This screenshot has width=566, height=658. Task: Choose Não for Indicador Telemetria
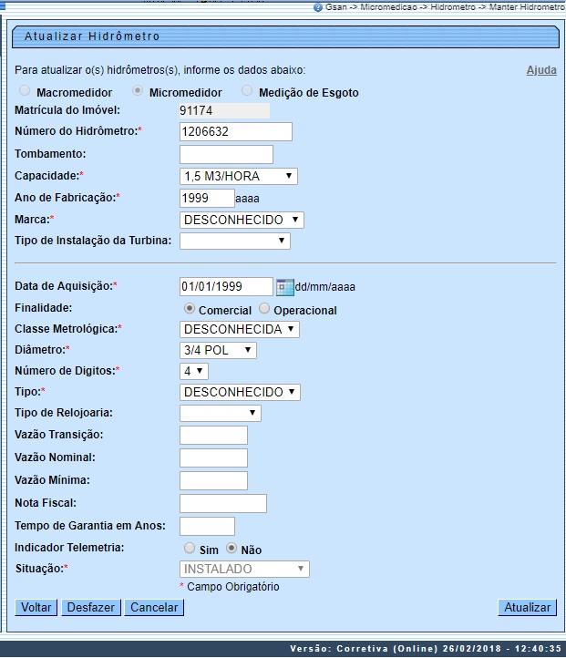click(x=232, y=549)
